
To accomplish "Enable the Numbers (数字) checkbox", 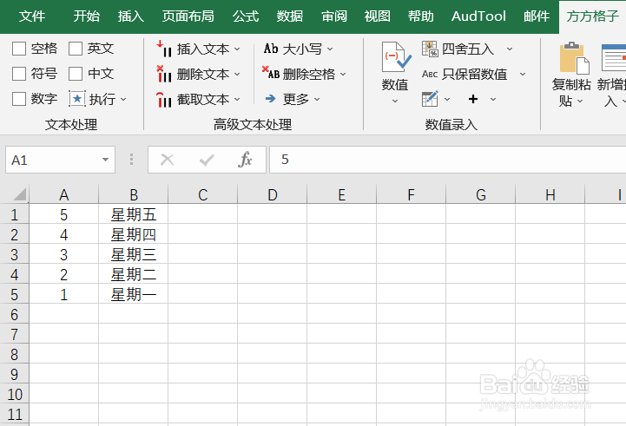I will 19,99.
